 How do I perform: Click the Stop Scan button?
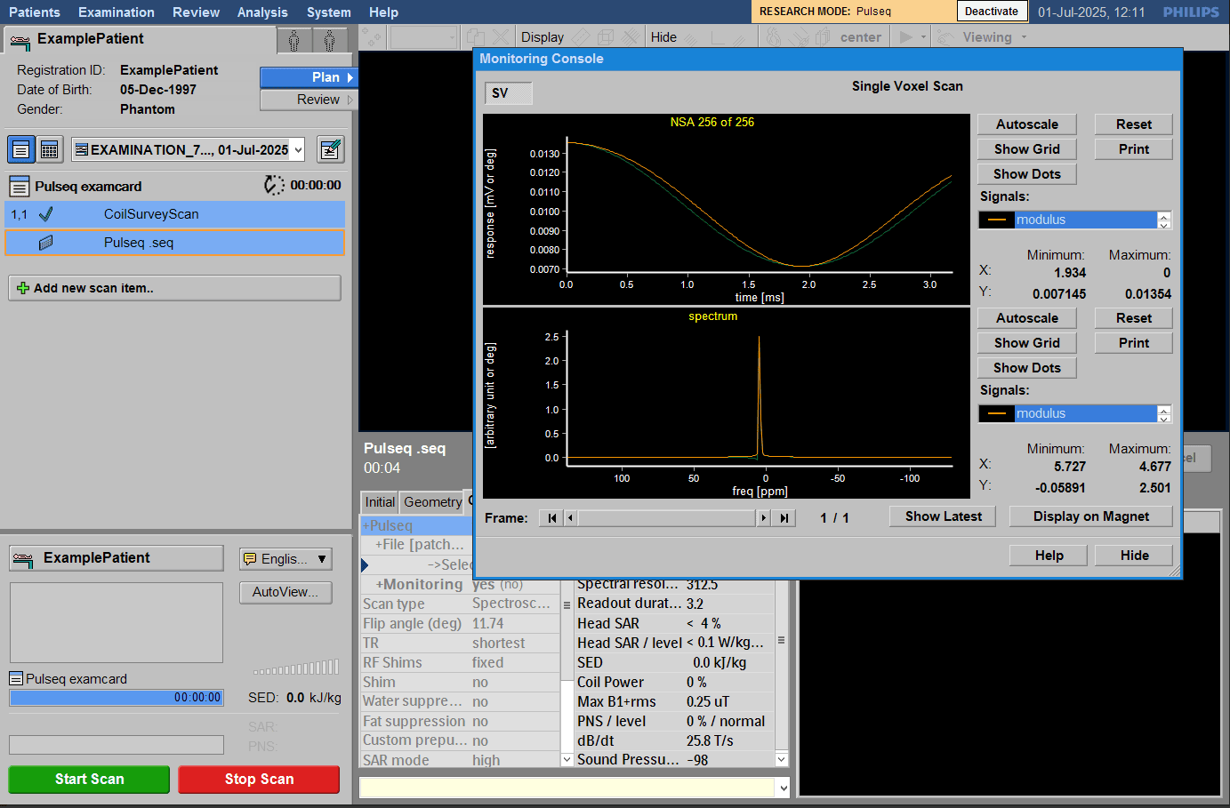click(259, 780)
